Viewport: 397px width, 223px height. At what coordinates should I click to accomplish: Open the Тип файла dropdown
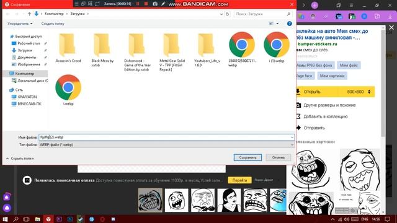(167, 144)
